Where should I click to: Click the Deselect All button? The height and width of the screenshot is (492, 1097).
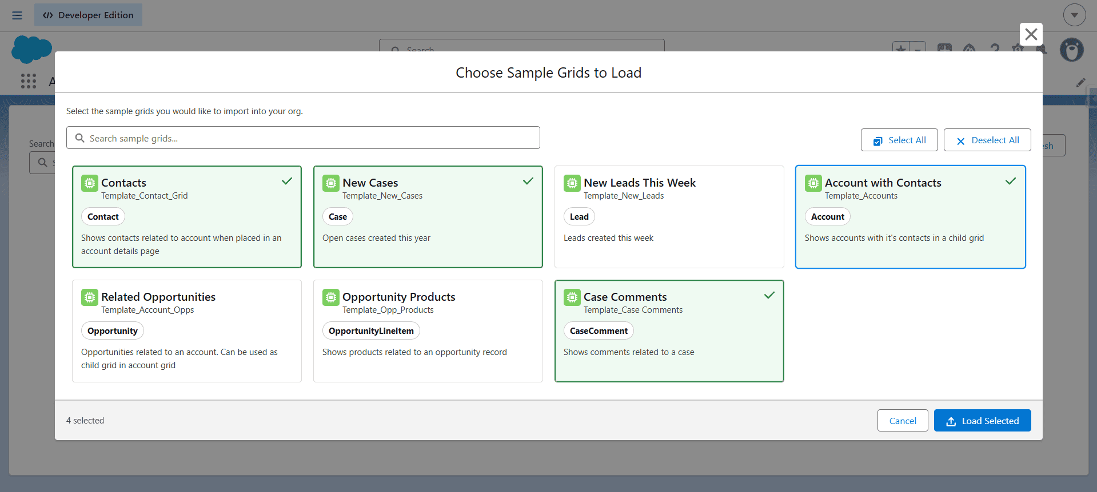coord(987,140)
